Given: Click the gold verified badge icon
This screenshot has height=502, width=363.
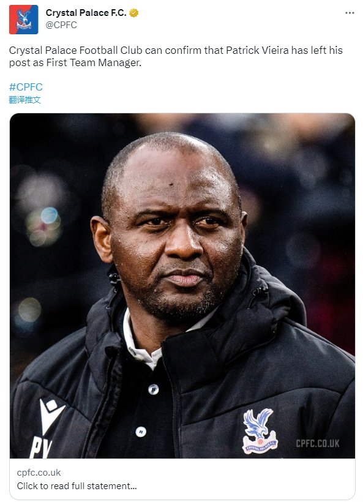Looking at the screenshot, I should (134, 13).
